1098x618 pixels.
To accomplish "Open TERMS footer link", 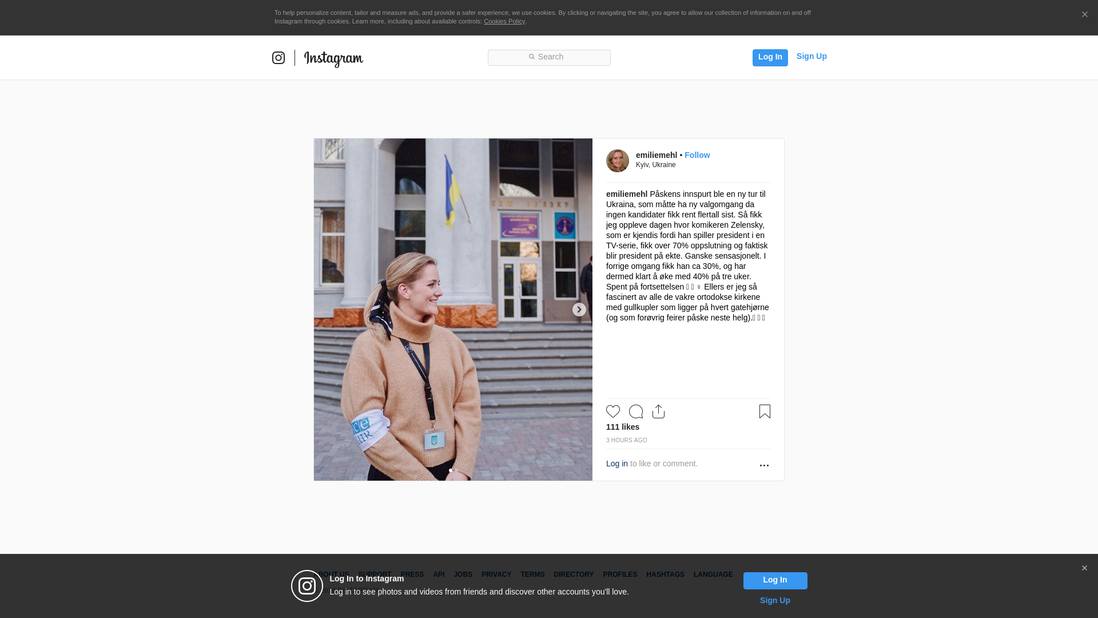I will coord(532,575).
